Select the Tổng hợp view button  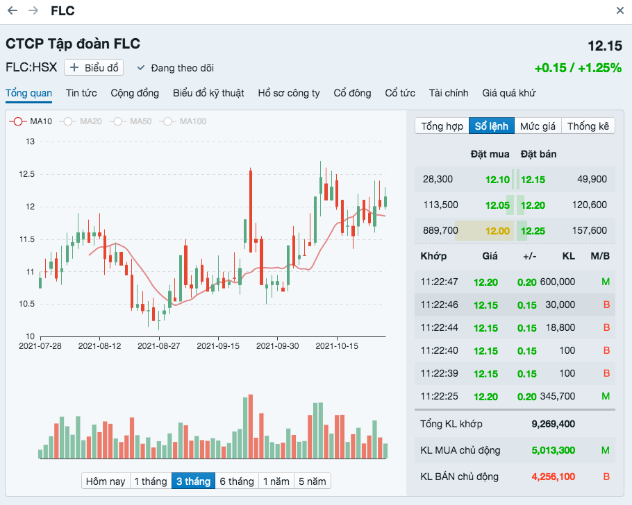coord(442,126)
